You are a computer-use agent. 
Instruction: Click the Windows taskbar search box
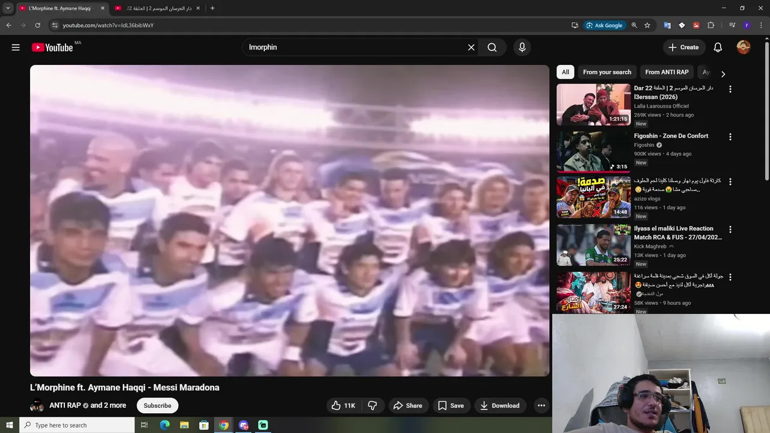click(x=77, y=425)
